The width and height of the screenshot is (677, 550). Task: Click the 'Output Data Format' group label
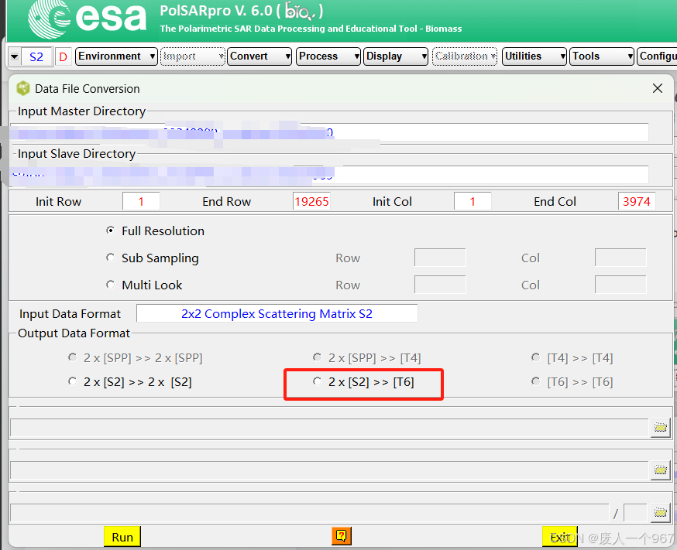coord(74,333)
